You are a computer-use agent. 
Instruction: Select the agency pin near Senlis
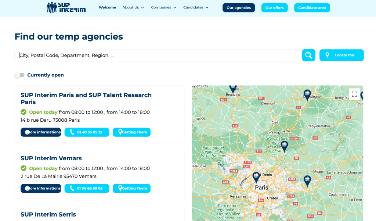[284, 146]
